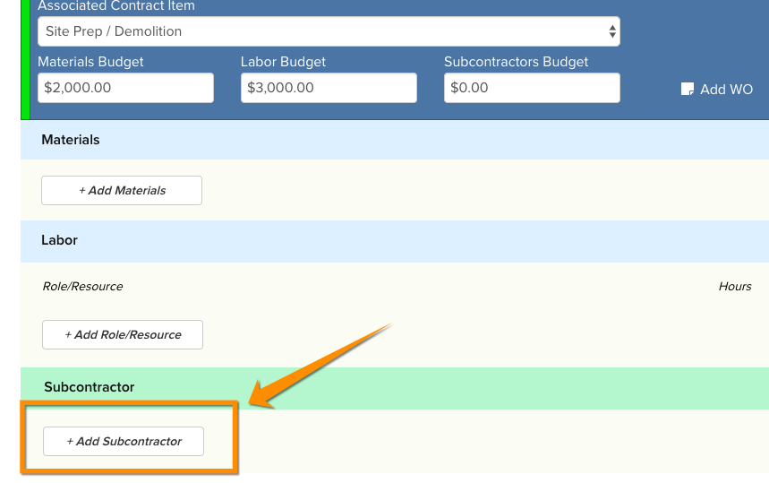Viewport: 769px width, 483px height.
Task: Click the green Subcontractor section header
Action: pos(395,387)
